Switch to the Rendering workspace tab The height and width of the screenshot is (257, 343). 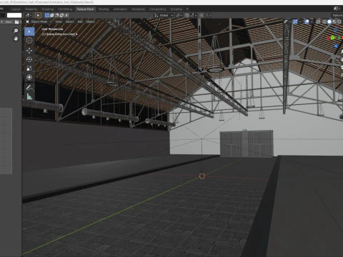[139, 9]
